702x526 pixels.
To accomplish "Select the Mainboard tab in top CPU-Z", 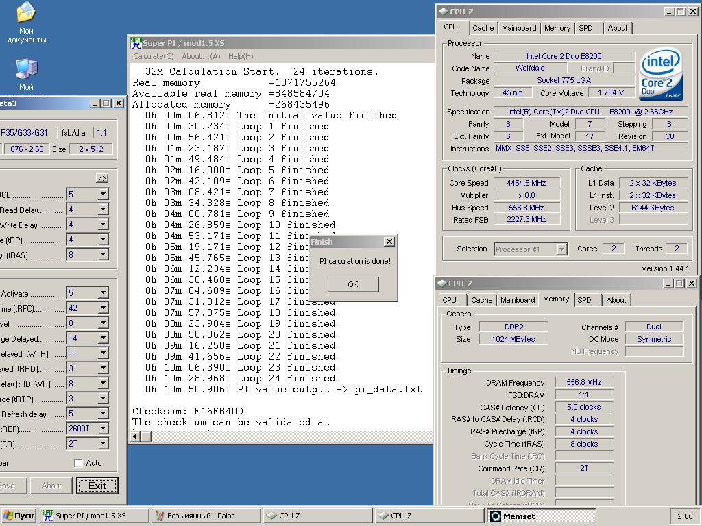I will 519,28.
